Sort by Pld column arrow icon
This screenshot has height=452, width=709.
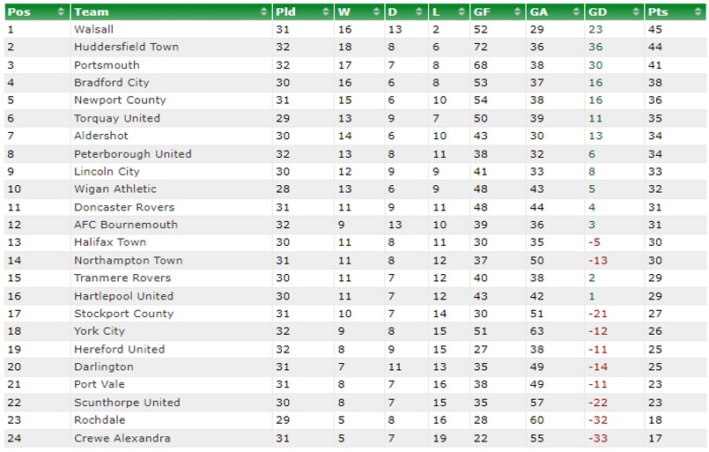(x=326, y=11)
